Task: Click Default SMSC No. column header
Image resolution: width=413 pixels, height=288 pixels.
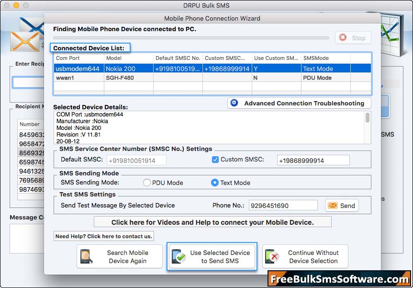Action: 178,58
